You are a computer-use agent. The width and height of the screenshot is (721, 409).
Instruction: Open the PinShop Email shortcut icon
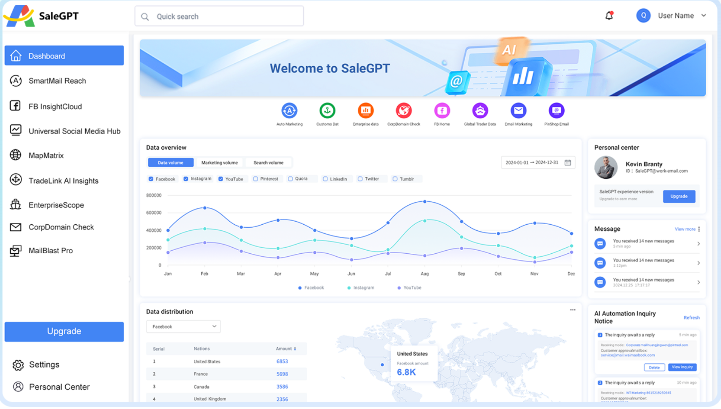coord(556,111)
